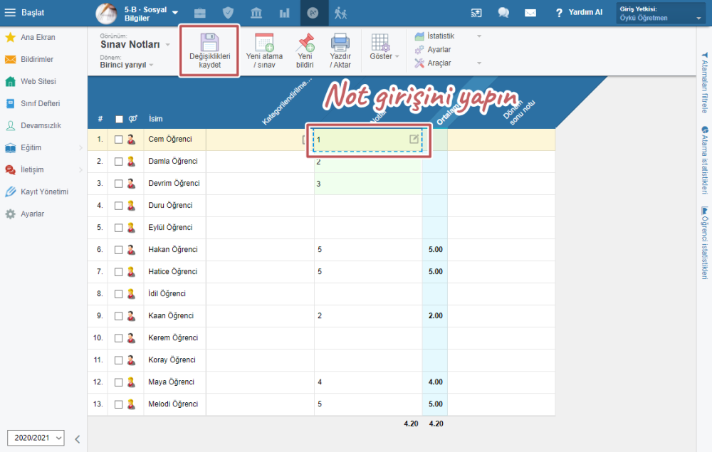This screenshot has height=452, width=712.
Task: Open Yardım Al help
Action: [579, 13]
